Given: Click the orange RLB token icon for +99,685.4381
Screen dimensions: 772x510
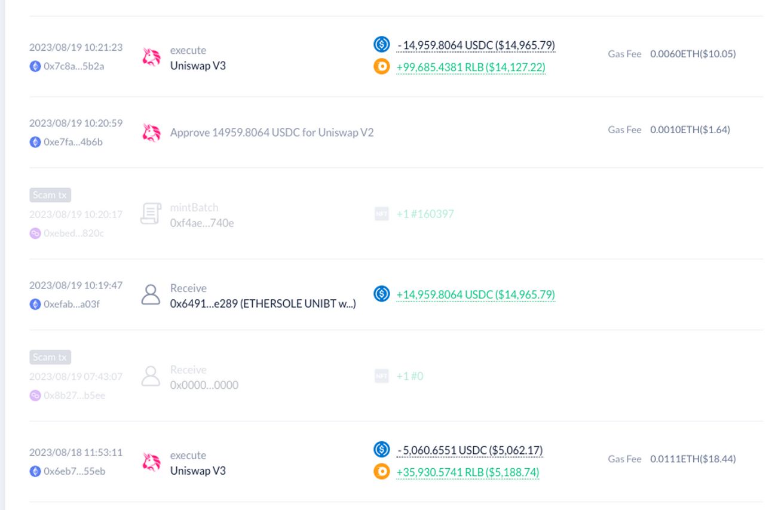Looking at the screenshot, I should click(x=382, y=67).
